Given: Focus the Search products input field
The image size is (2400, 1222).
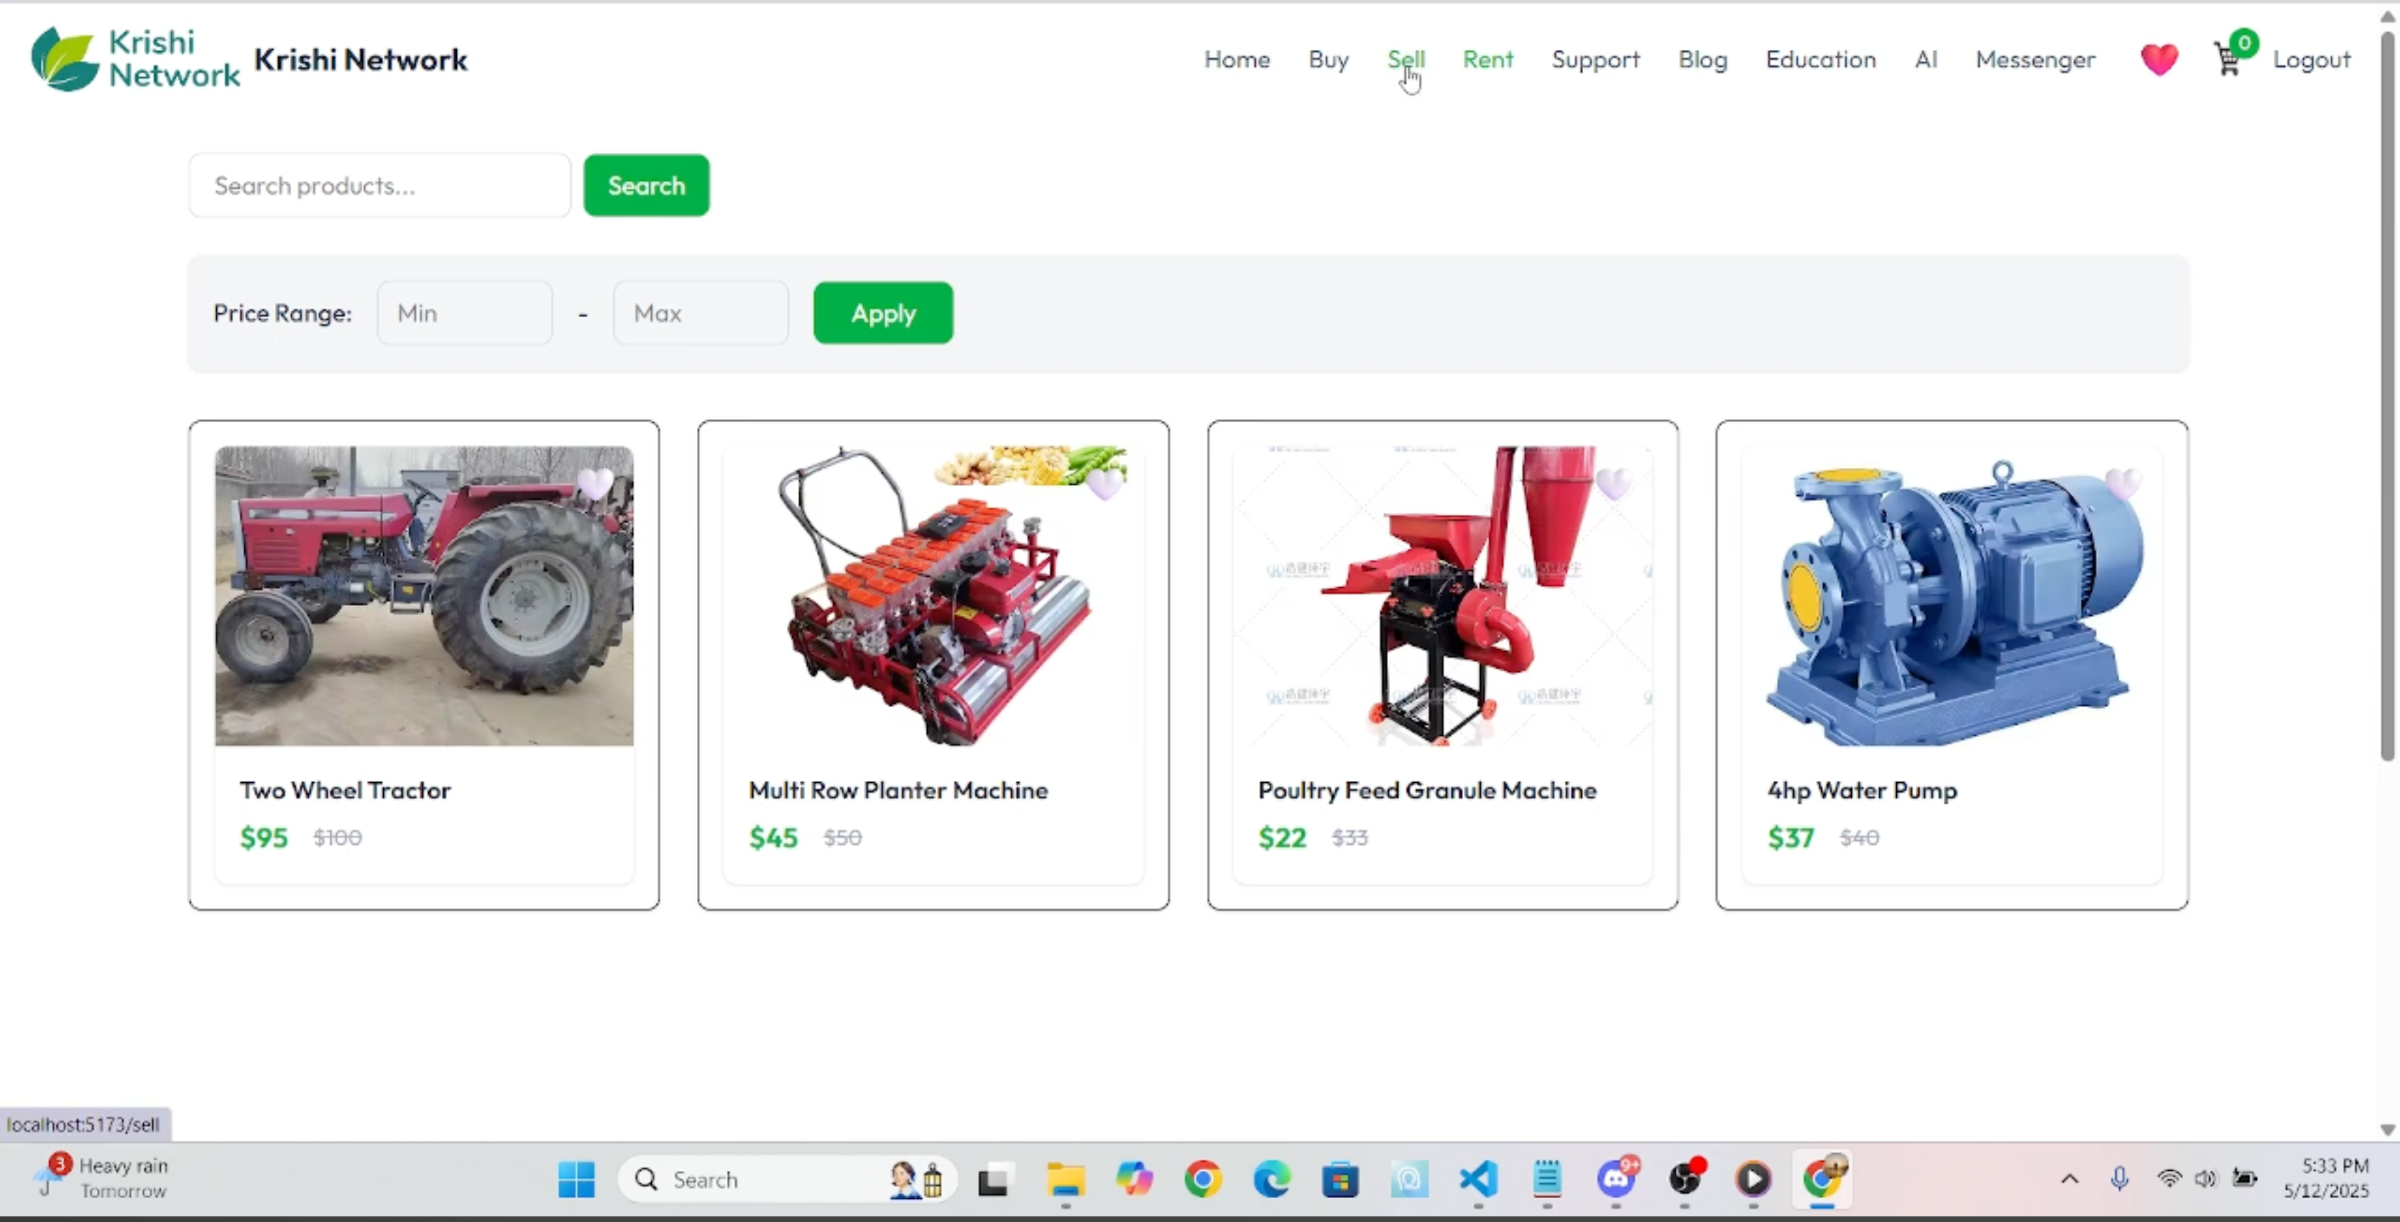Looking at the screenshot, I should pos(379,185).
